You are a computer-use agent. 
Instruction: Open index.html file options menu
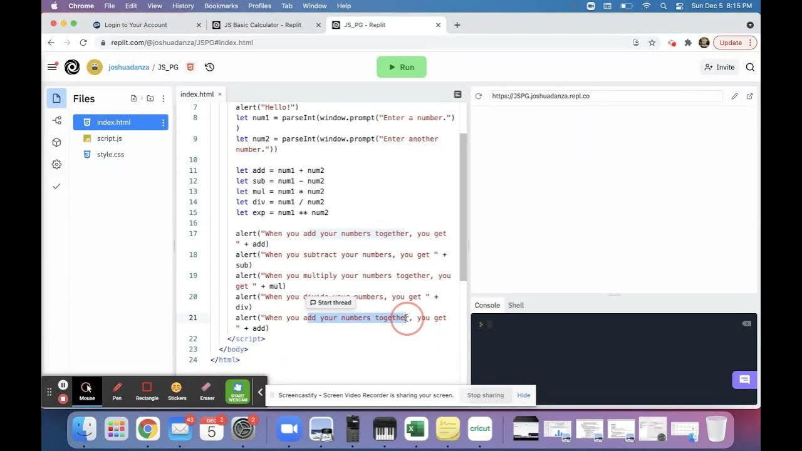point(163,122)
